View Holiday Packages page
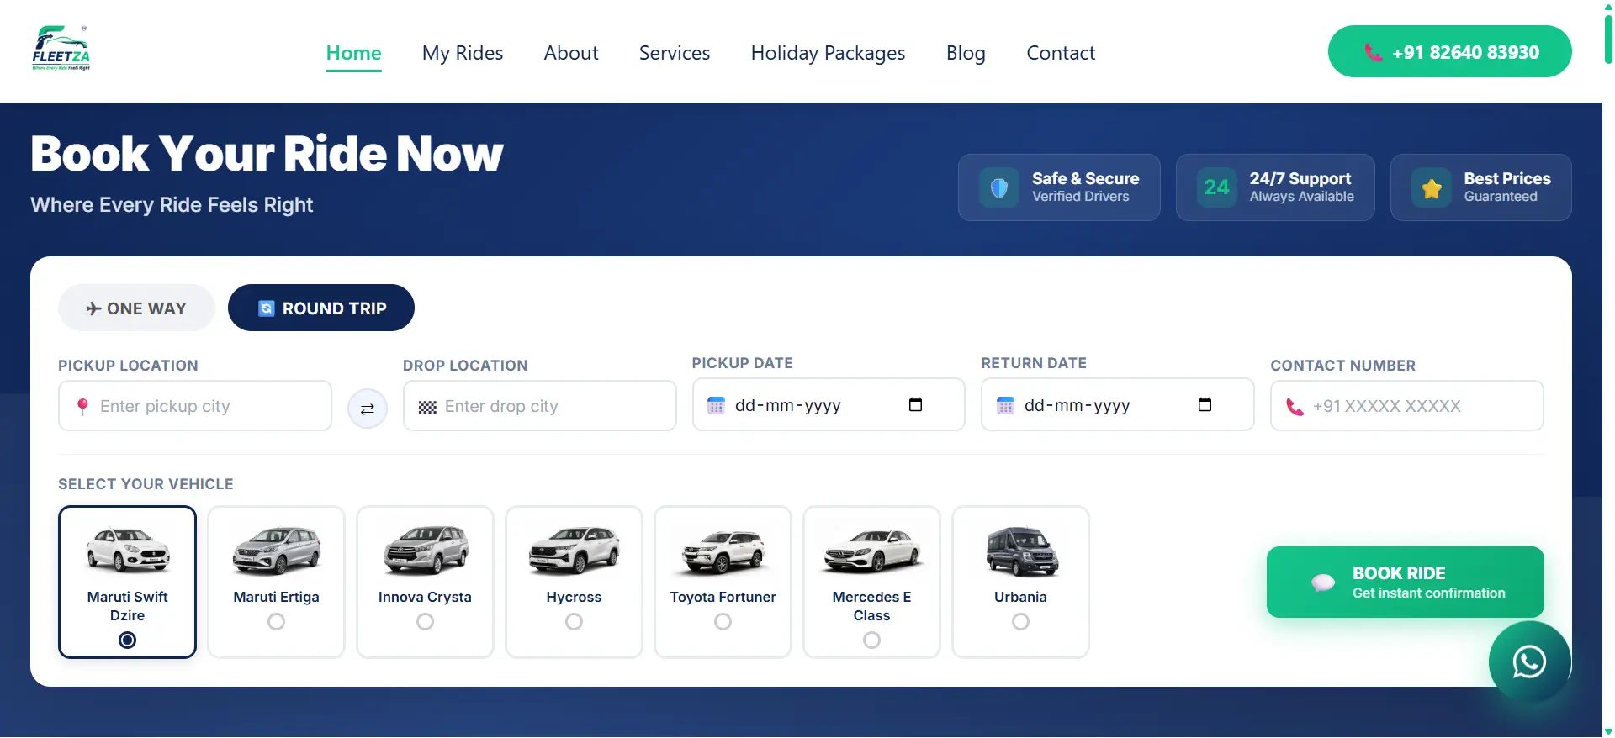 828,53
